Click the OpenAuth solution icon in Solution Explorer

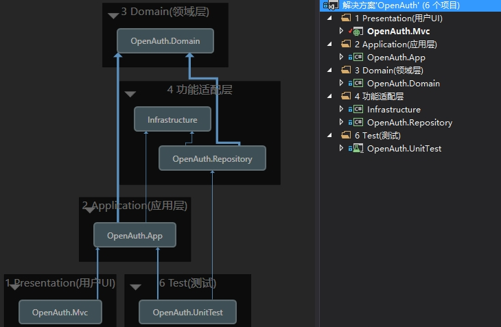pos(330,5)
